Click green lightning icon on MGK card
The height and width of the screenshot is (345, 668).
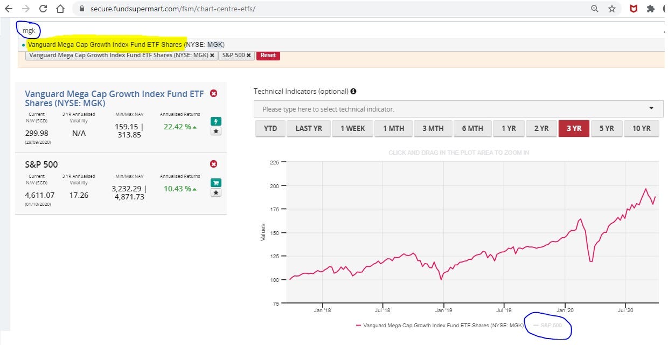click(x=216, y=121)
